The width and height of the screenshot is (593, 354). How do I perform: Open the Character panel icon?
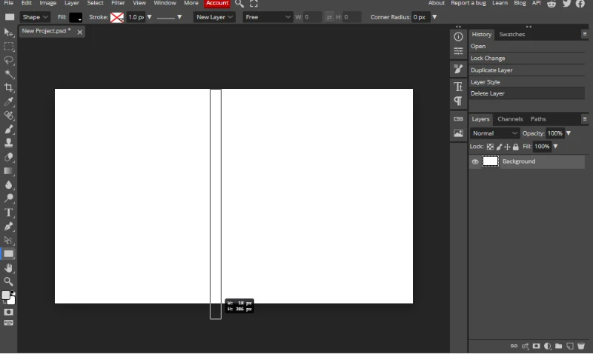click(458, 87)
